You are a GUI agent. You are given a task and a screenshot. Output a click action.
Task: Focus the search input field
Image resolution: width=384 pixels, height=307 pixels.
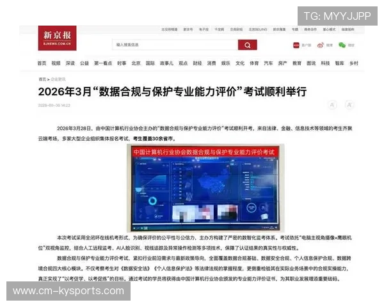point(175,45)
